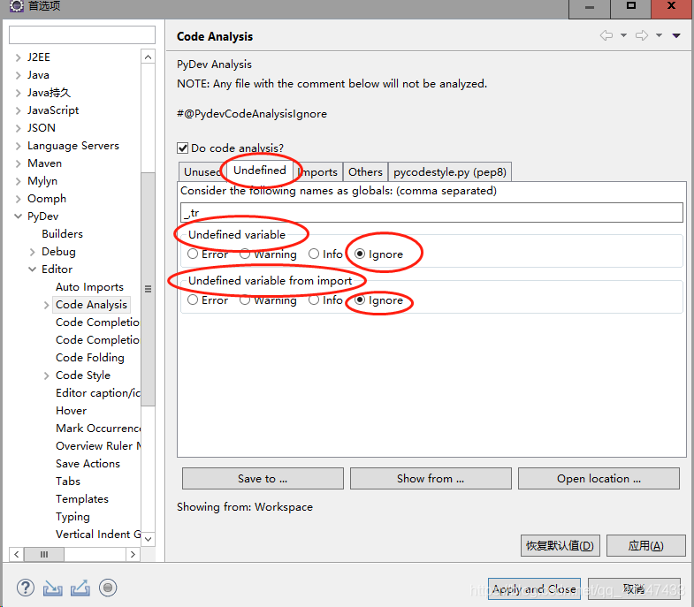Screen dimensions: 694x607
Task: Collapse the PyDev tree node
Action: pos(18,216)
